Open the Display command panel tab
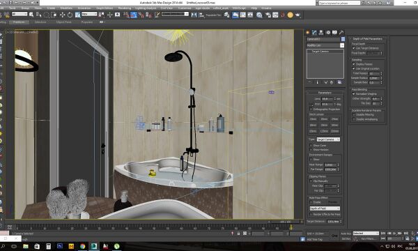 334,32
